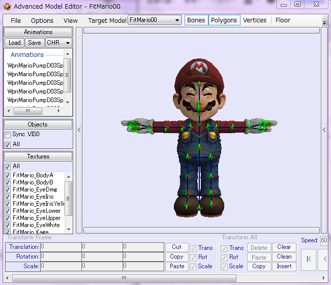The image size is (331, 285).
Task: Select the third WpnMarioPumpD03Sp animation
Action: click(35, 83)
